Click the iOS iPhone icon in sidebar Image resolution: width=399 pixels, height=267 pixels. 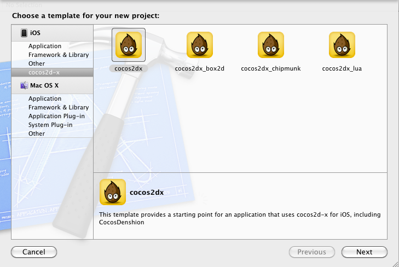pyautogui.click(x=24, y=33)
